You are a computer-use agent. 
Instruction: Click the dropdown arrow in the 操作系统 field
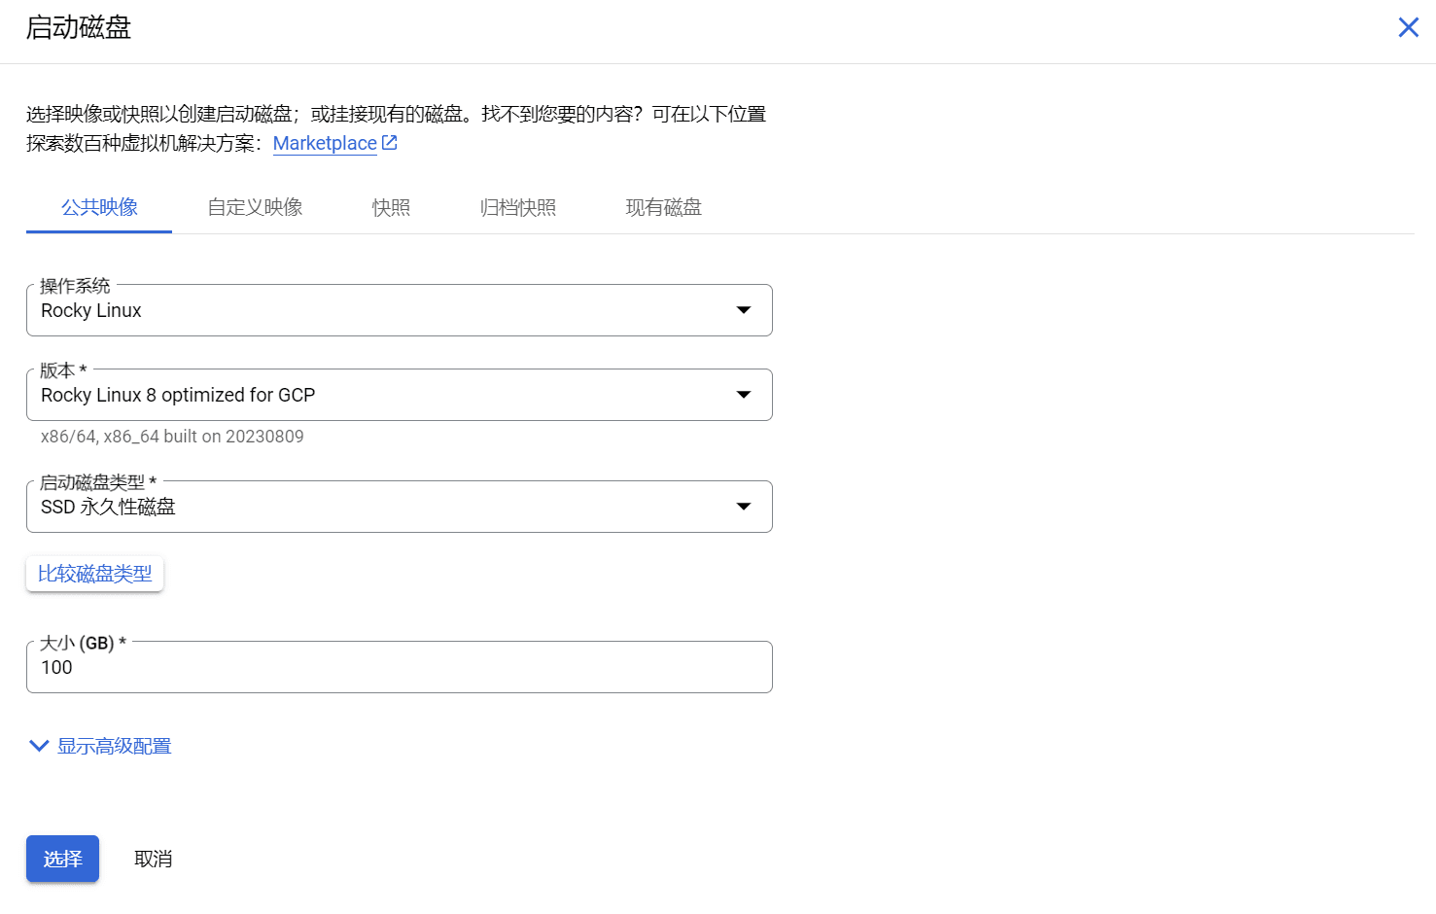pyautogui.click(x=742, y=309)
